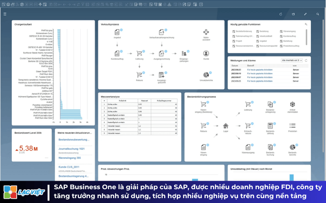Open the Eingangszahlungen process icon
This screenshot has width=326, height=203.
(184, 54)
